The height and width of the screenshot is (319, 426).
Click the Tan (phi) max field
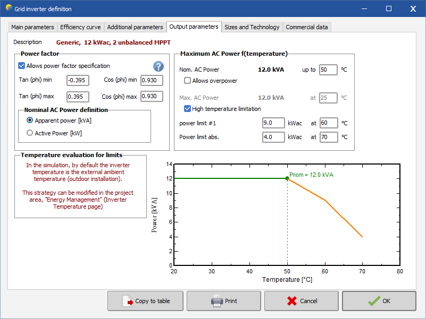[x=78, y=97]
